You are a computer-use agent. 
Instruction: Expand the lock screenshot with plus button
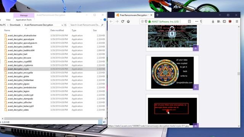click(x=196, y=48)
